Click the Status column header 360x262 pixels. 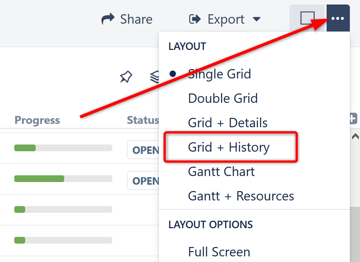[x=143, y=120]
